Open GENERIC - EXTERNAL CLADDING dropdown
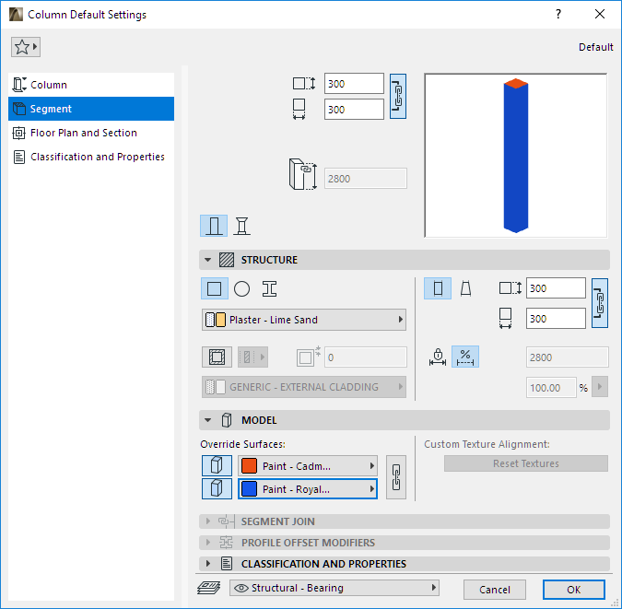Image resolution: width=622 pixels, height=609 pixels. 304,387
